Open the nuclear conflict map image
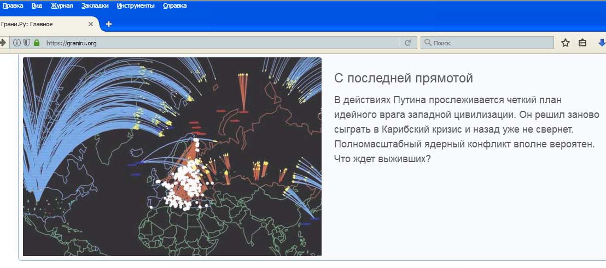This screenshot has width=606, height=268. coord(172,157)
